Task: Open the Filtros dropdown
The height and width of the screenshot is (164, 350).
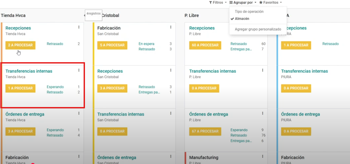Action: [218, 3]
